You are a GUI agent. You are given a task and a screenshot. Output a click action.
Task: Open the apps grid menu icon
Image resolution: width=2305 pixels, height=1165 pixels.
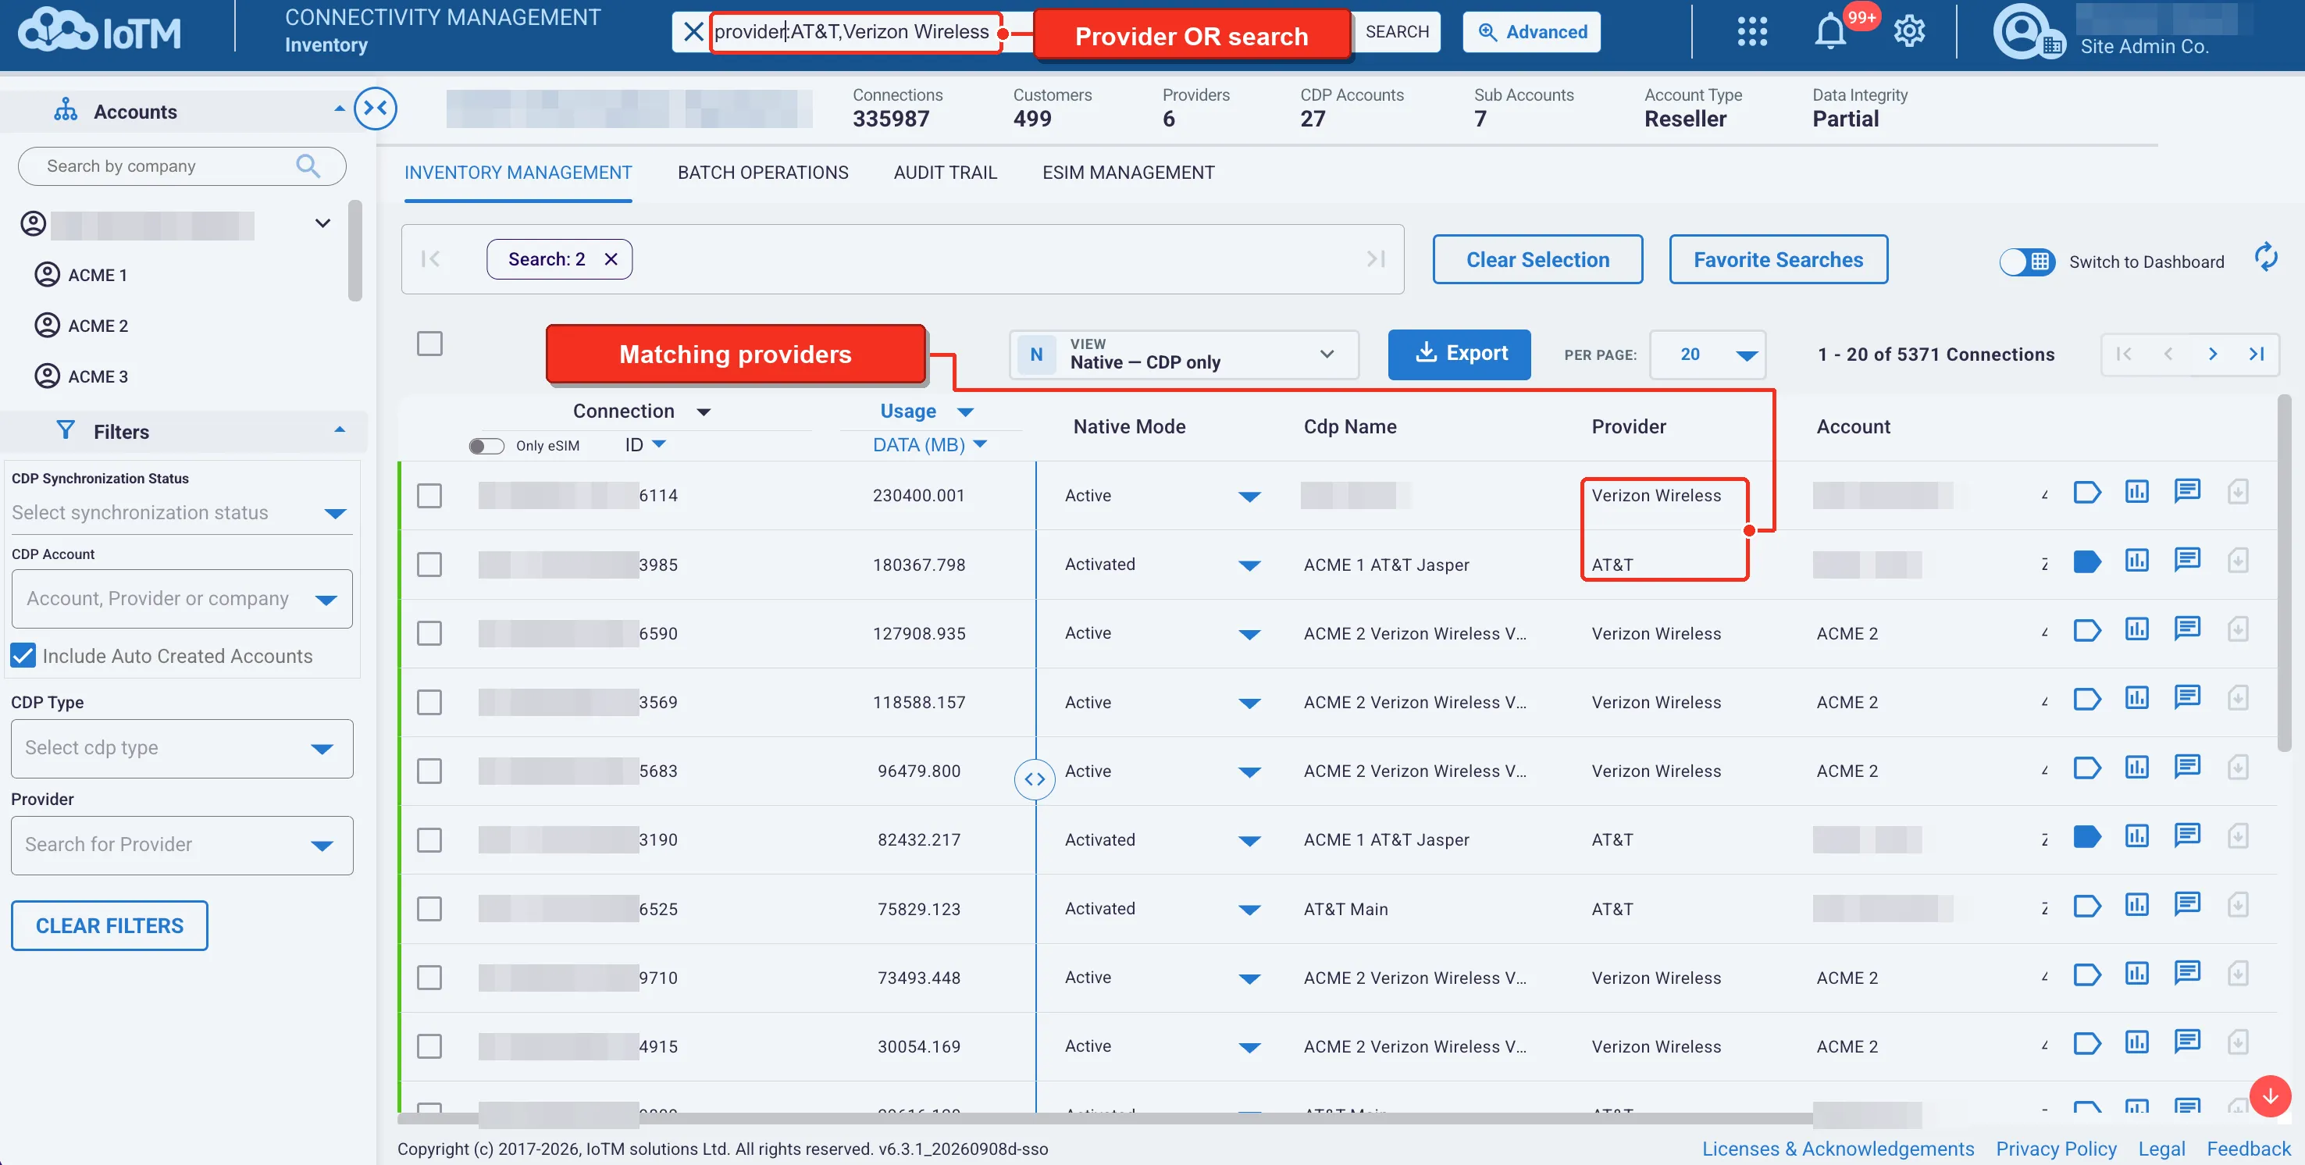point(1752,32)
